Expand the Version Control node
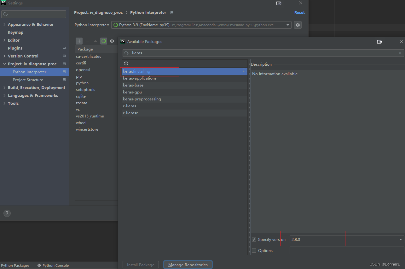This screenshot has width=405, height=269. click(4, 56)
